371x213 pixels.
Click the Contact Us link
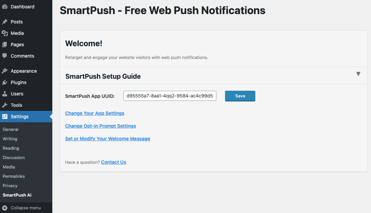click(x=113, y=162)
